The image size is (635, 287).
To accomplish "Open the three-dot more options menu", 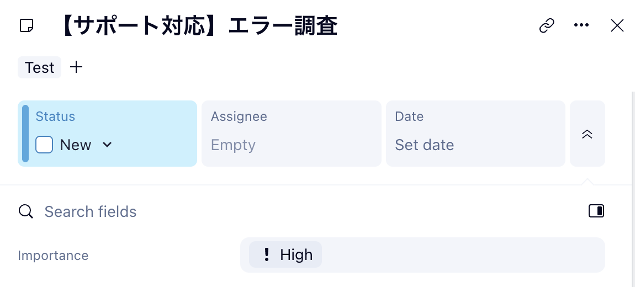I will pyautogui.click(x=581, y=25).
